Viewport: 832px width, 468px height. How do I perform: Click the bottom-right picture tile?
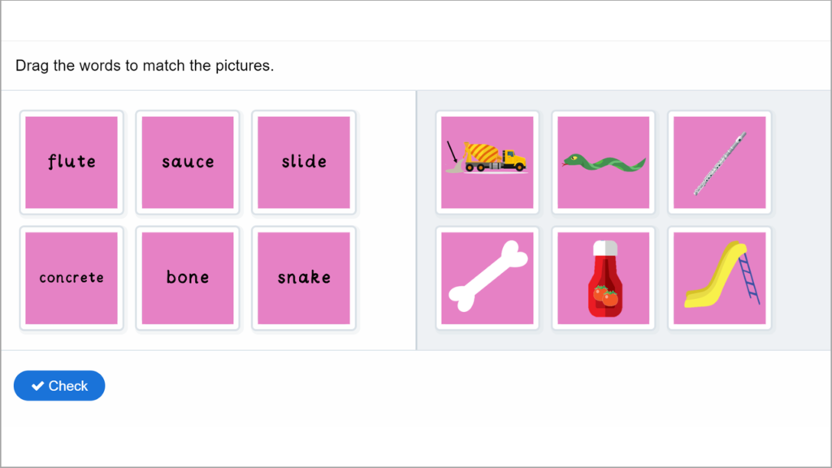click(719, 277)
